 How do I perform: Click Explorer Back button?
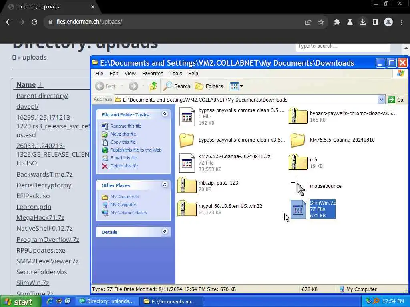pyautogui.click(x=106, y=86)
